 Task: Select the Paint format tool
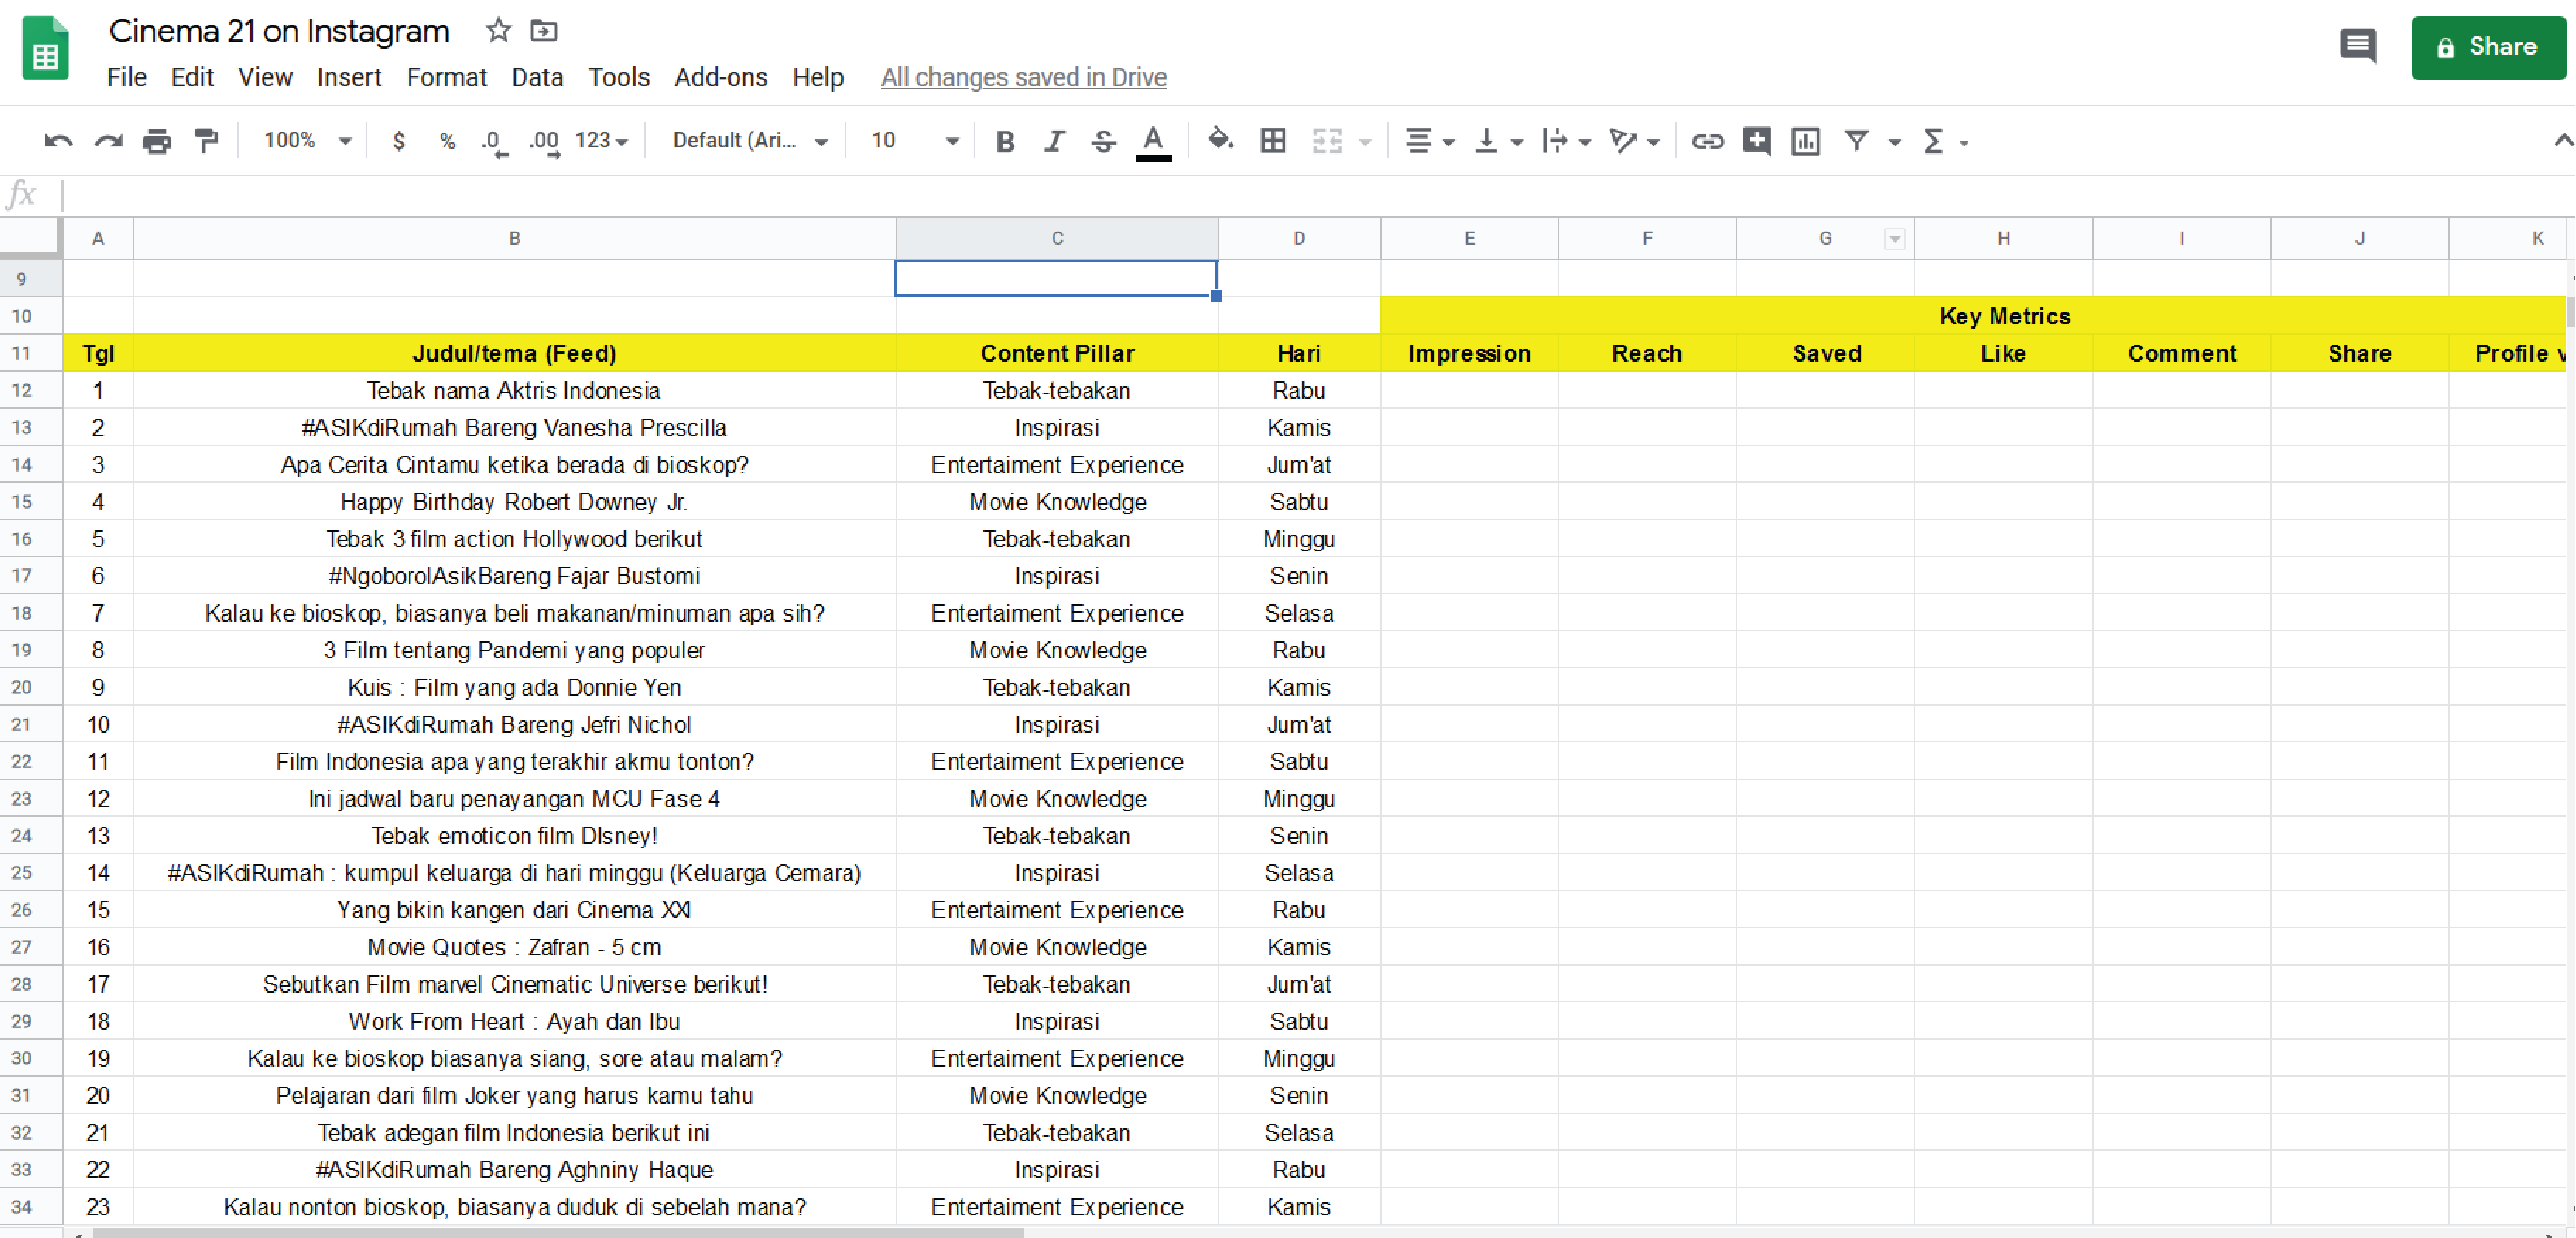point(206,141)
